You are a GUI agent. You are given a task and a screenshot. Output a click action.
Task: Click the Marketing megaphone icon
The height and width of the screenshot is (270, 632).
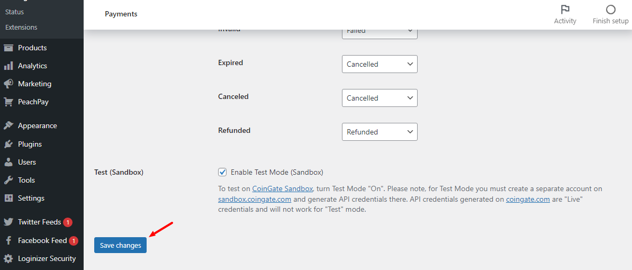click(8, 84)
